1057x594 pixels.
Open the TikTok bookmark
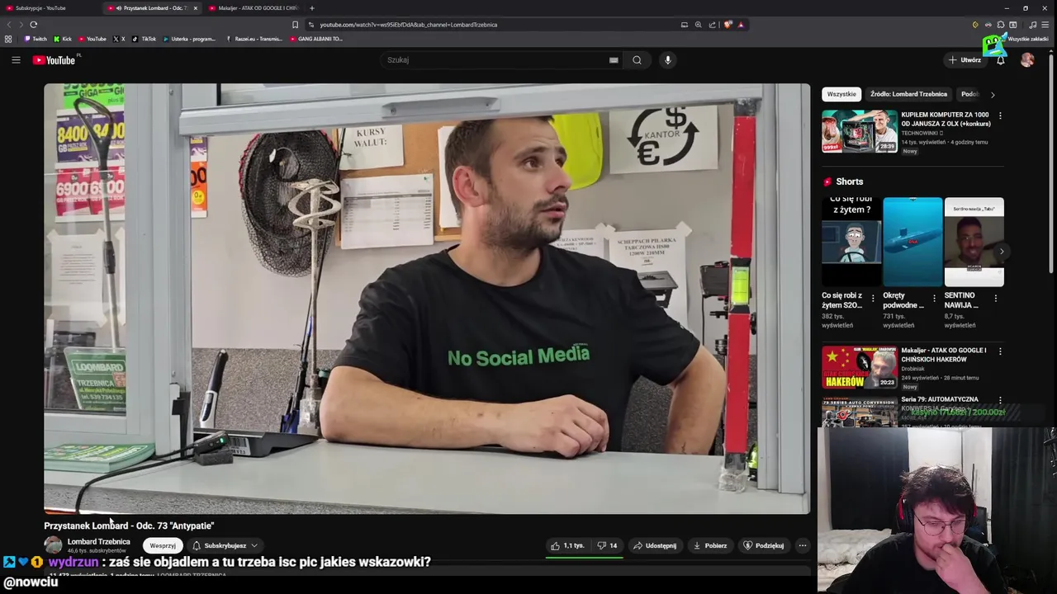[144, 39]
